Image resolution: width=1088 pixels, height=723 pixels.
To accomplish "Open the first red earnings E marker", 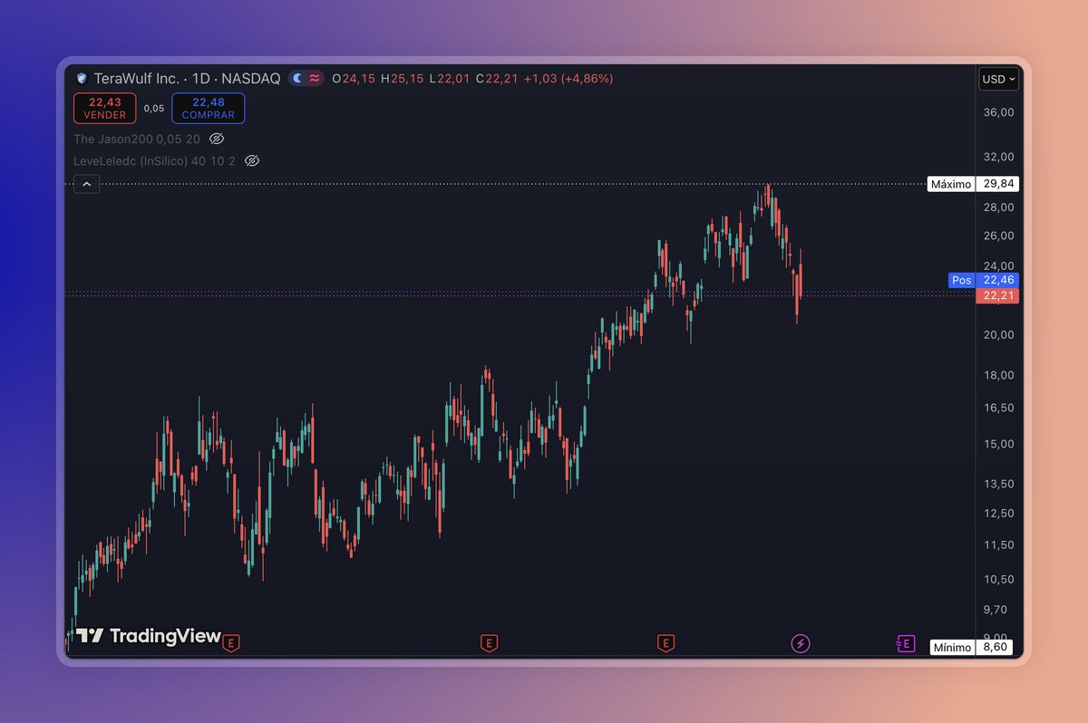I will [x=232, y=643].
